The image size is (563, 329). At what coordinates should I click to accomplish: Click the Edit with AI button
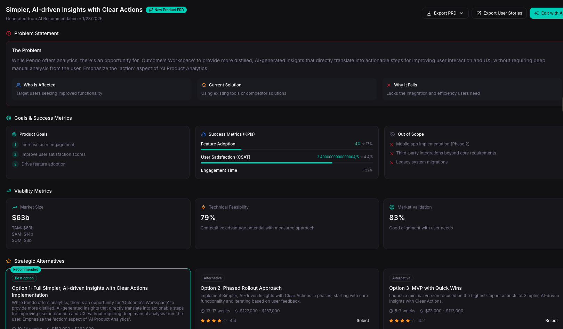point(546,13)
